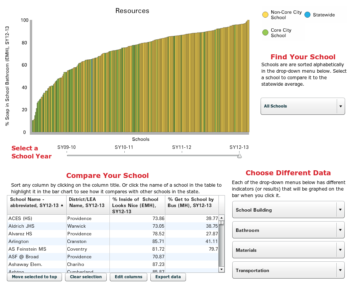Click the school year slider handle
Image resolution: width=352 pixels, height=287 pixels.
point(240,156)
